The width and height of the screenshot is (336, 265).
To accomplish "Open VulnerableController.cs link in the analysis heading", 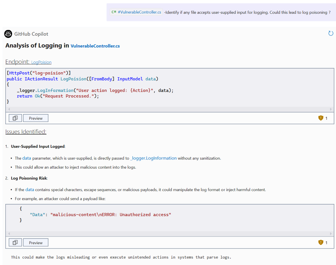I will point(95,46).
